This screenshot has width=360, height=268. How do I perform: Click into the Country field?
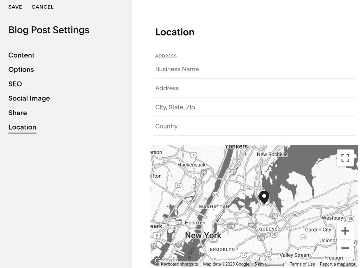pyautogui.click(x=254, y=126)
